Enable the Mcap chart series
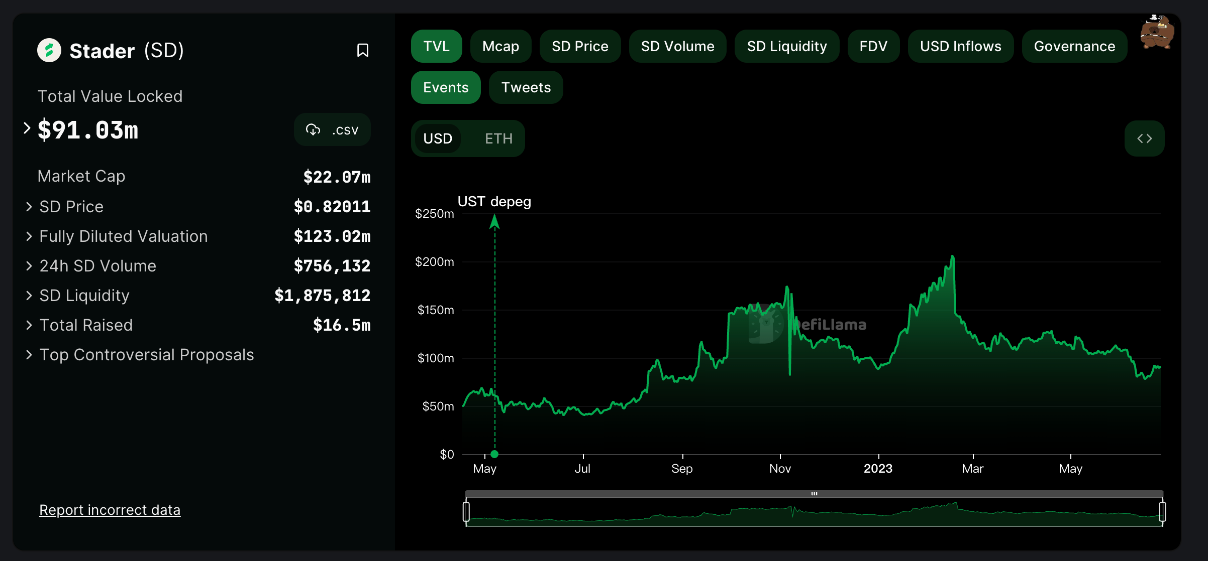Screen dimensions: 1208x561 [500, 46]
